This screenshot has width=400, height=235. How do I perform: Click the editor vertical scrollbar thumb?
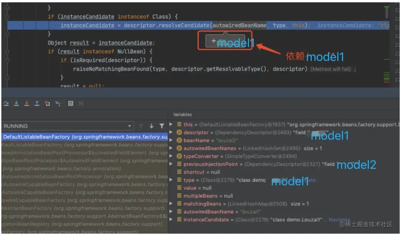387,12
